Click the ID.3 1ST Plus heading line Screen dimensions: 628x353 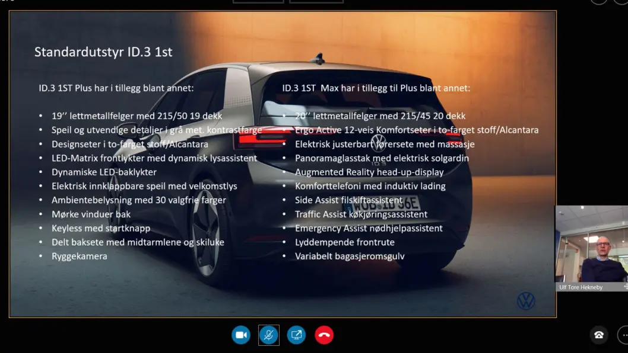click(116, 88)
